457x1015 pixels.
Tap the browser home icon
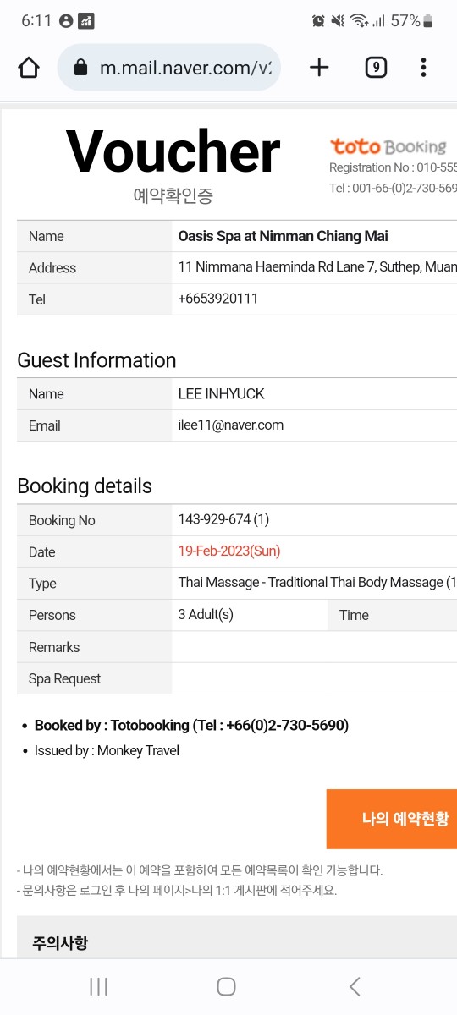point(29,68)
